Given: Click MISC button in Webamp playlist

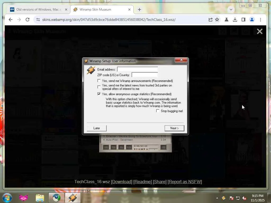Looking at the screenshot, I should click(129, 147).
